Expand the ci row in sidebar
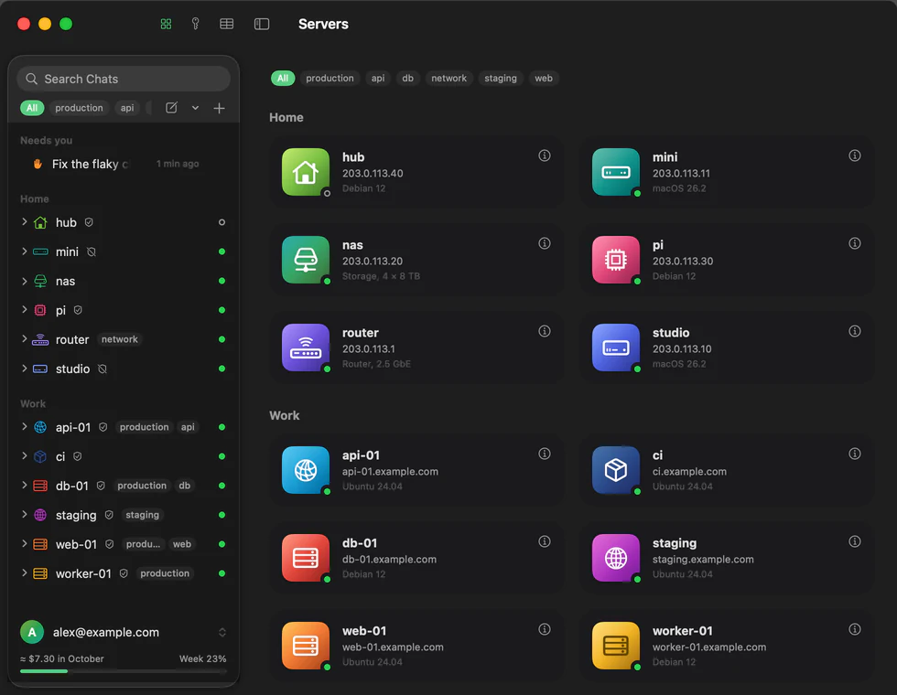897x695 pixels. (24, 455)
